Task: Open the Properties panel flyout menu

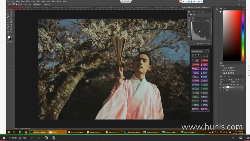Action: click(211, 12)
